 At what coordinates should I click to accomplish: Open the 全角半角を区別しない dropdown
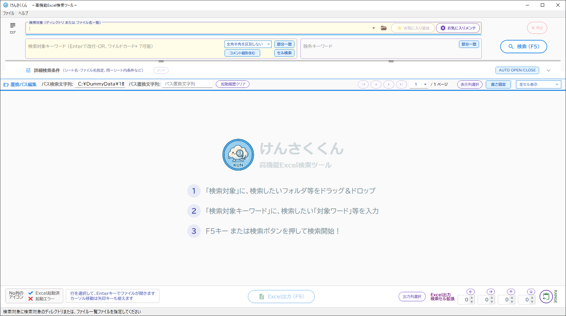pyautogui.click(x=248, y=44)
